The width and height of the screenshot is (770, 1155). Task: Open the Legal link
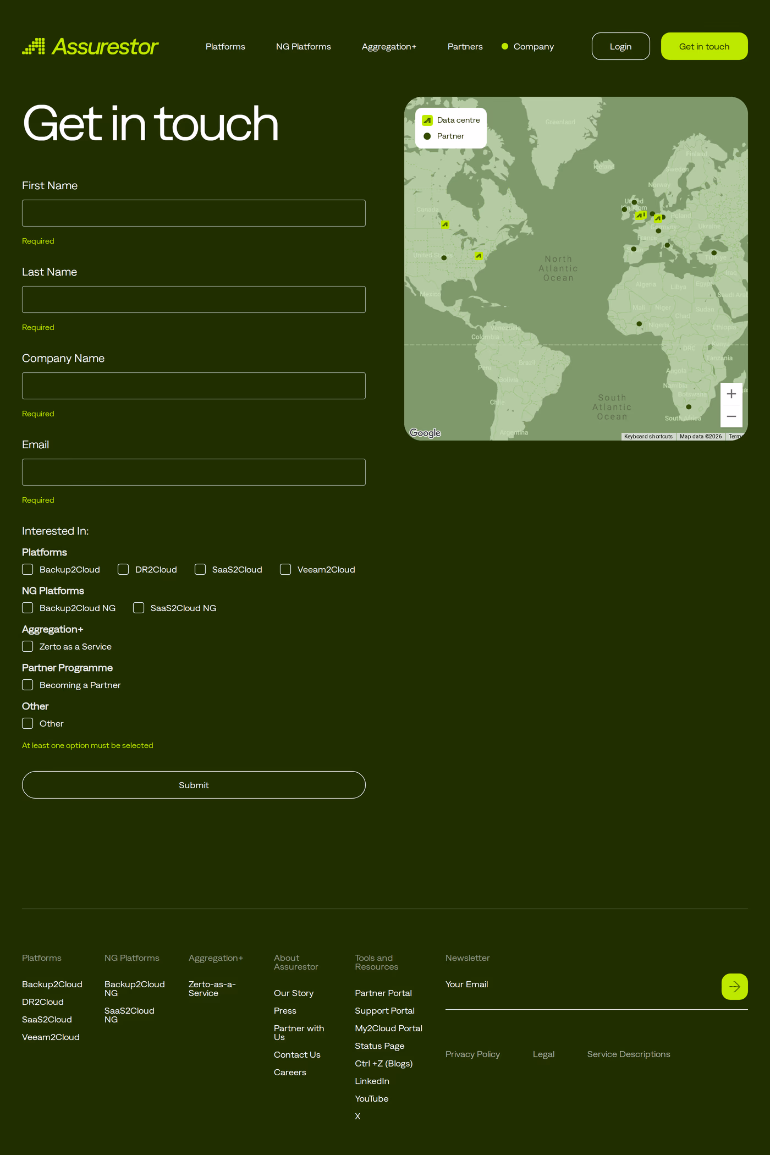(543, 1054)
